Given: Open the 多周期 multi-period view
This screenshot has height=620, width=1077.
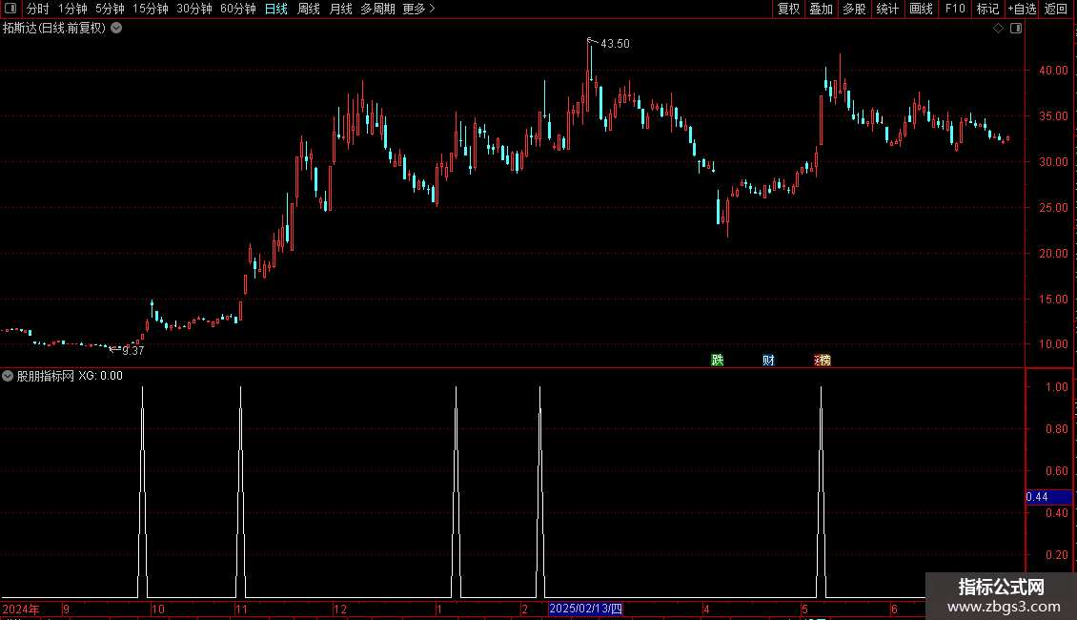Looking at the screenshot, I should click(377, 9).
